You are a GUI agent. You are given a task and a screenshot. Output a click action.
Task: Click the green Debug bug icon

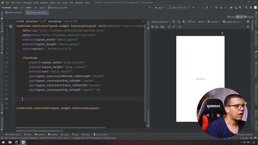click(x=207, y=8)
